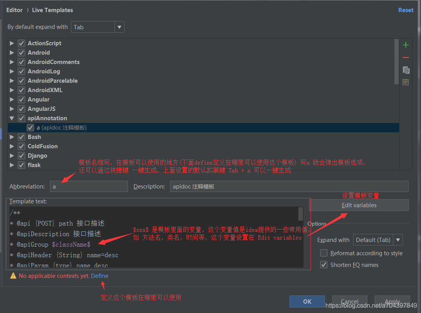The height and width of the screenshot is (313, 421).
Task: Expand the Django template group
Action: point(12,156)
